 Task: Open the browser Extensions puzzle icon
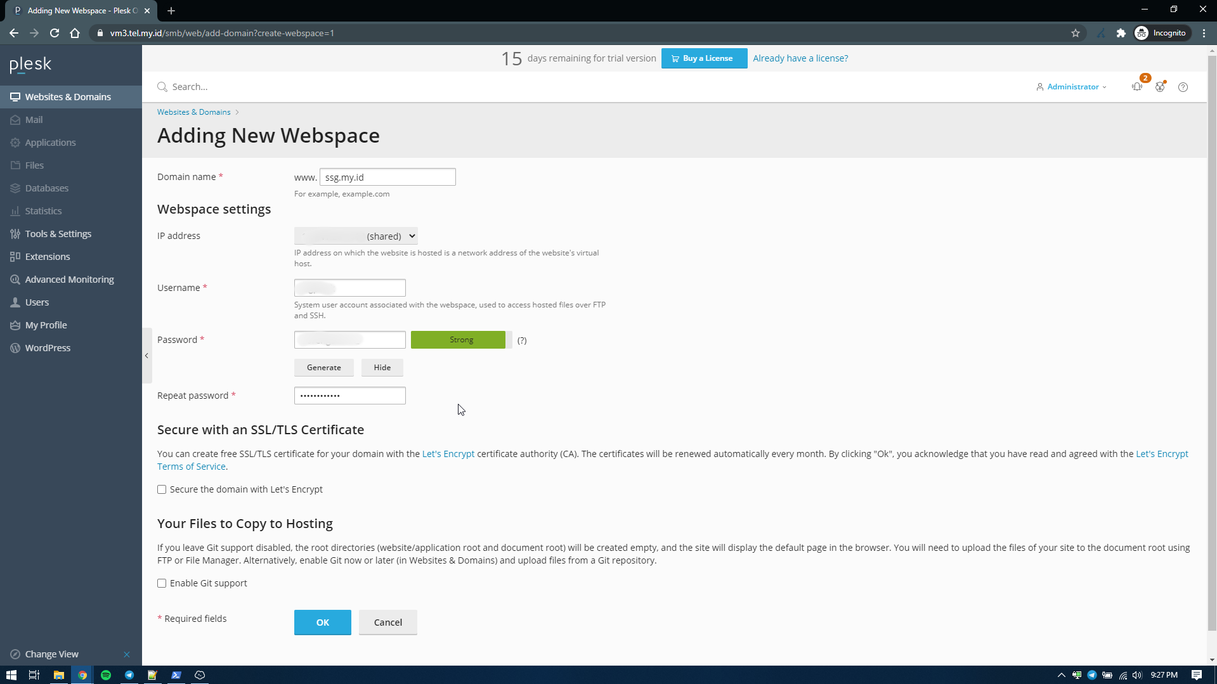1121,33
